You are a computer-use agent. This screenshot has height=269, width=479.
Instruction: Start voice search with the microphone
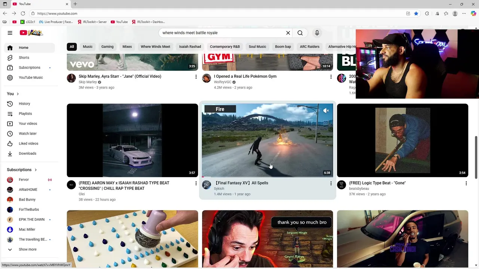[317, 33]
